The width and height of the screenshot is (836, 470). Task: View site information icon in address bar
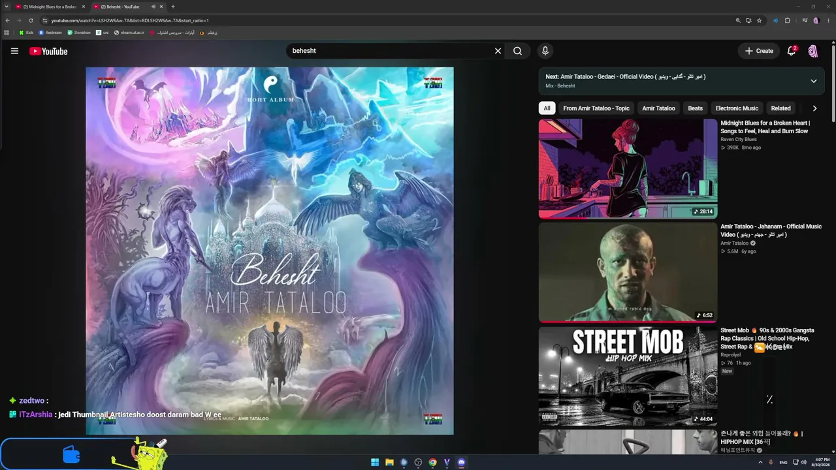(44, 20)
